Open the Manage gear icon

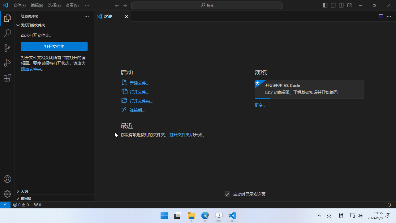point(7,194)
